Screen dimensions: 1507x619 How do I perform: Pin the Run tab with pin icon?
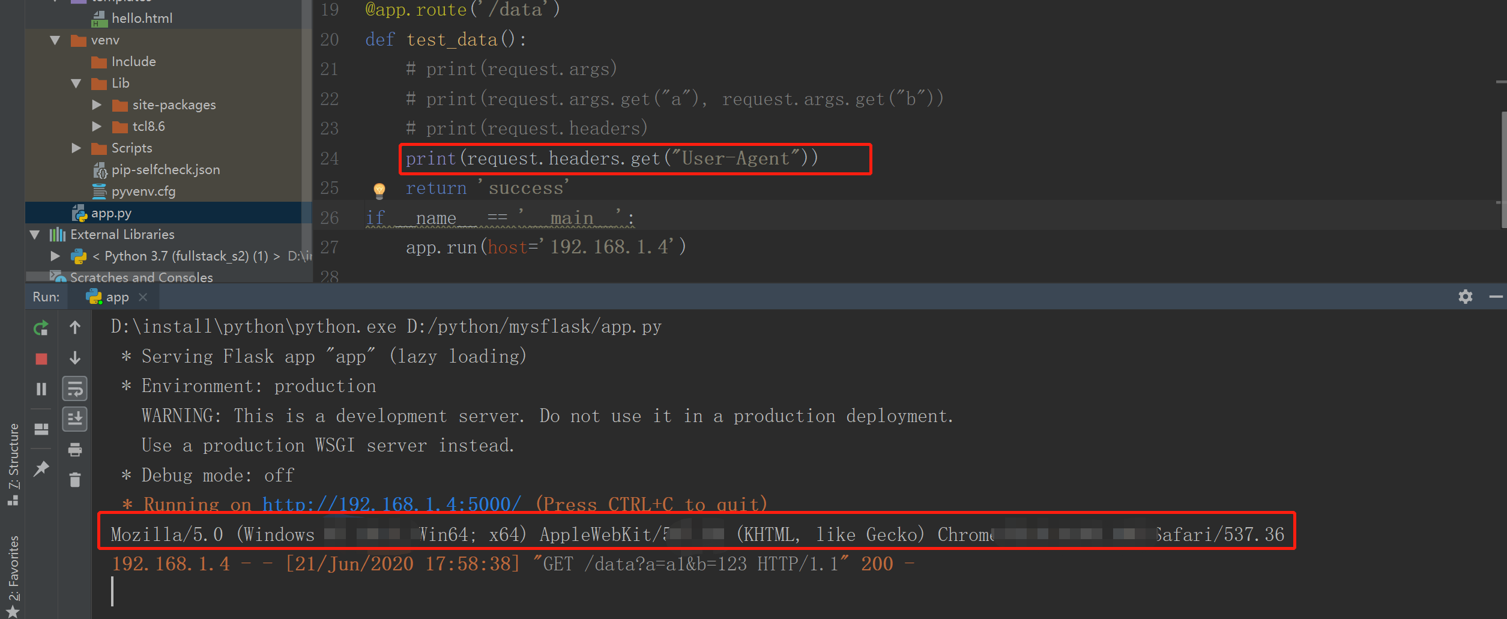41,469
